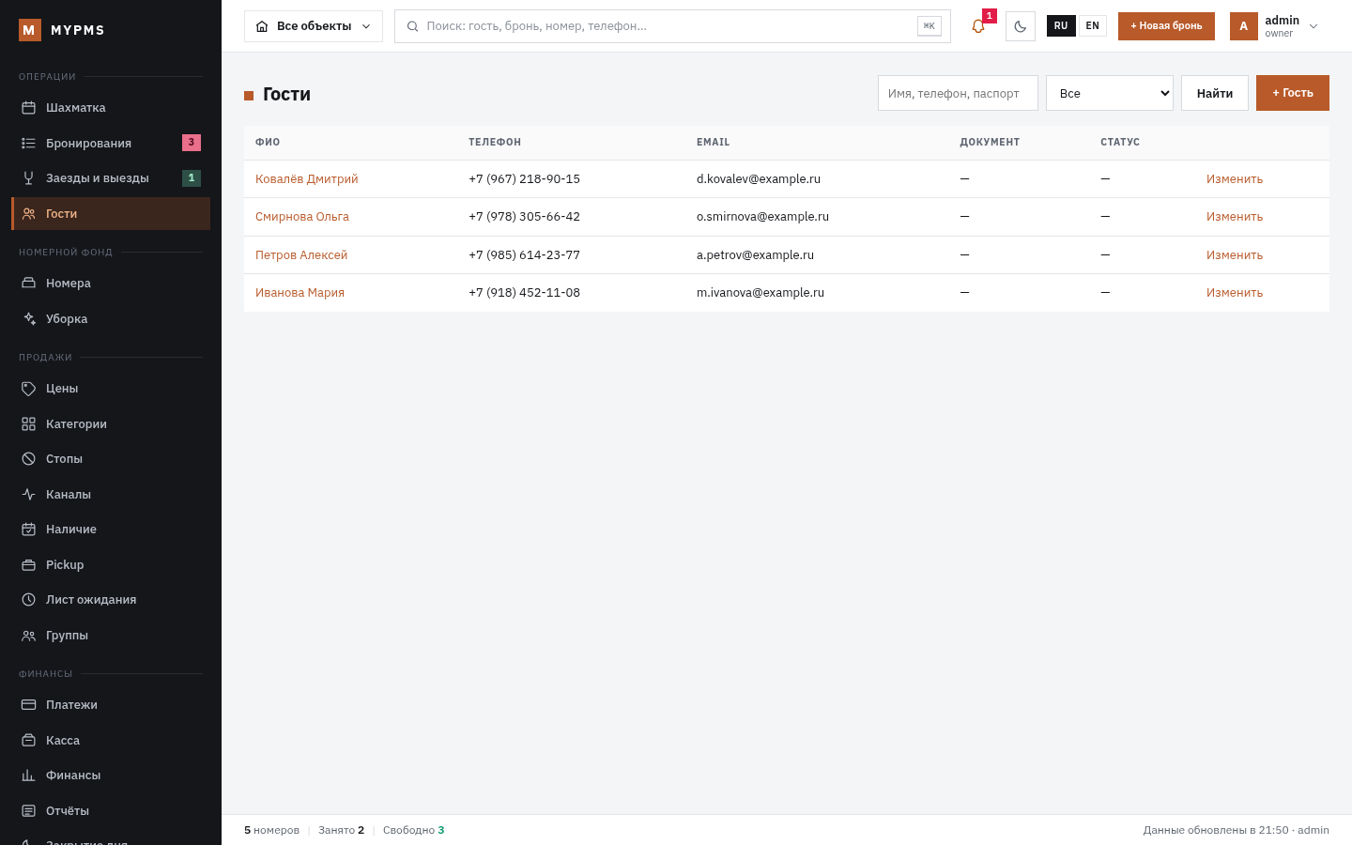Click the ФИО column header
The image size is (1352, 845).
pyautogui.click(x=268, y=143)
